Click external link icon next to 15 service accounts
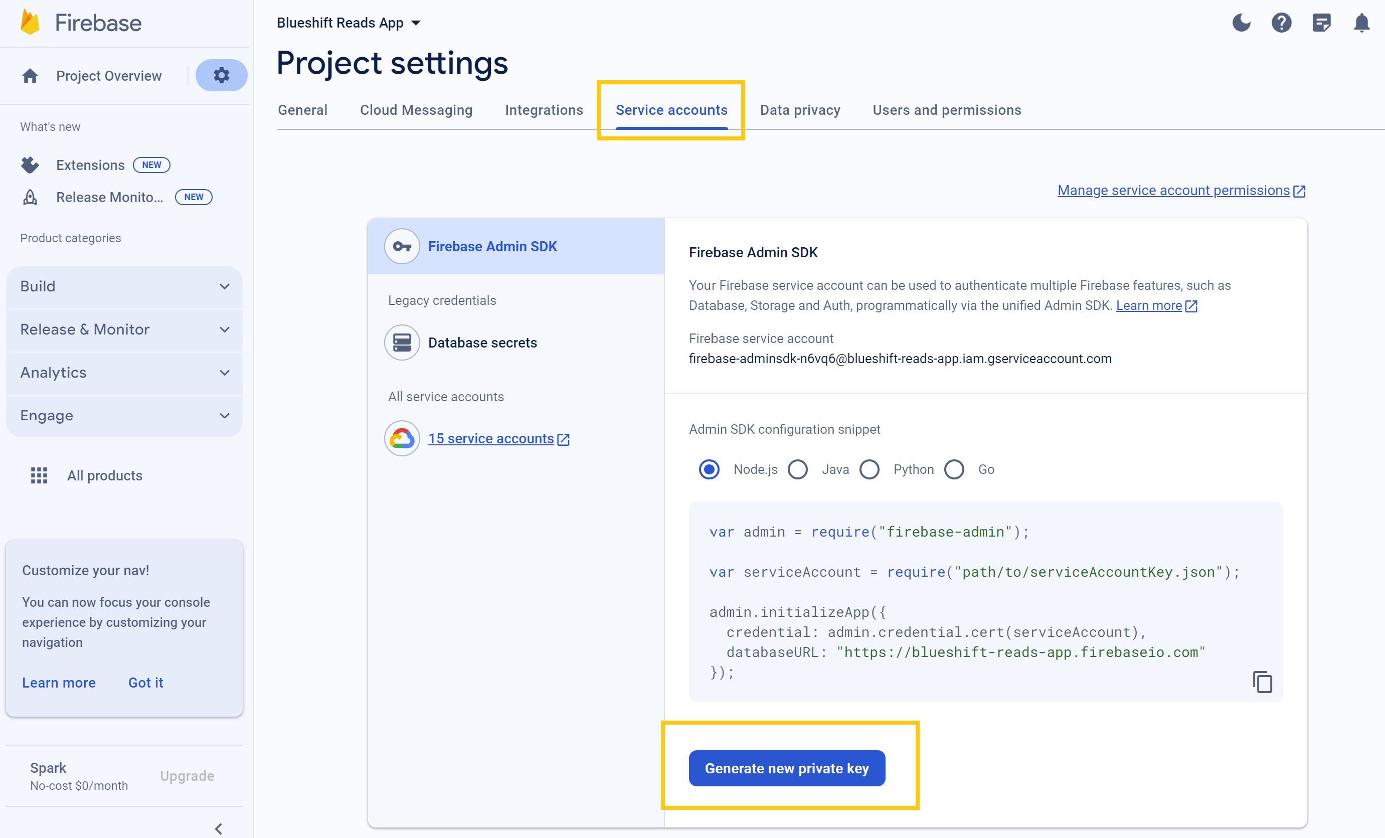This screenshot has width=1385, height=838. [x=563, y=439]
